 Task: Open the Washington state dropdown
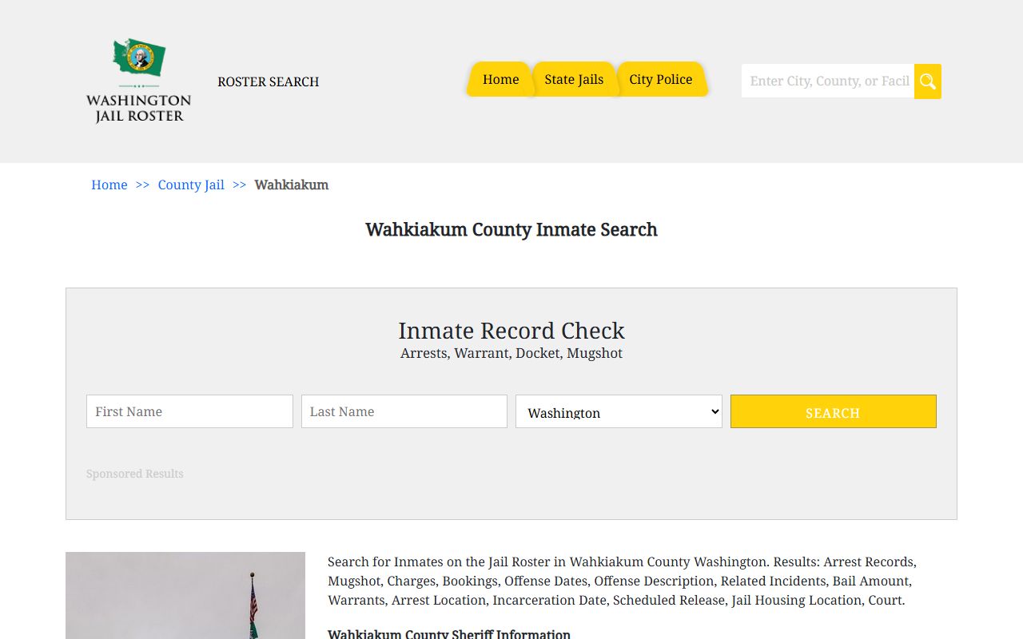(x=619, y=411)
